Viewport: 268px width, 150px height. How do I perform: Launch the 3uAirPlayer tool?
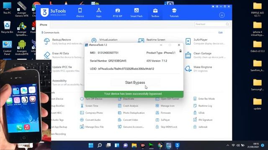pos(205,42)
